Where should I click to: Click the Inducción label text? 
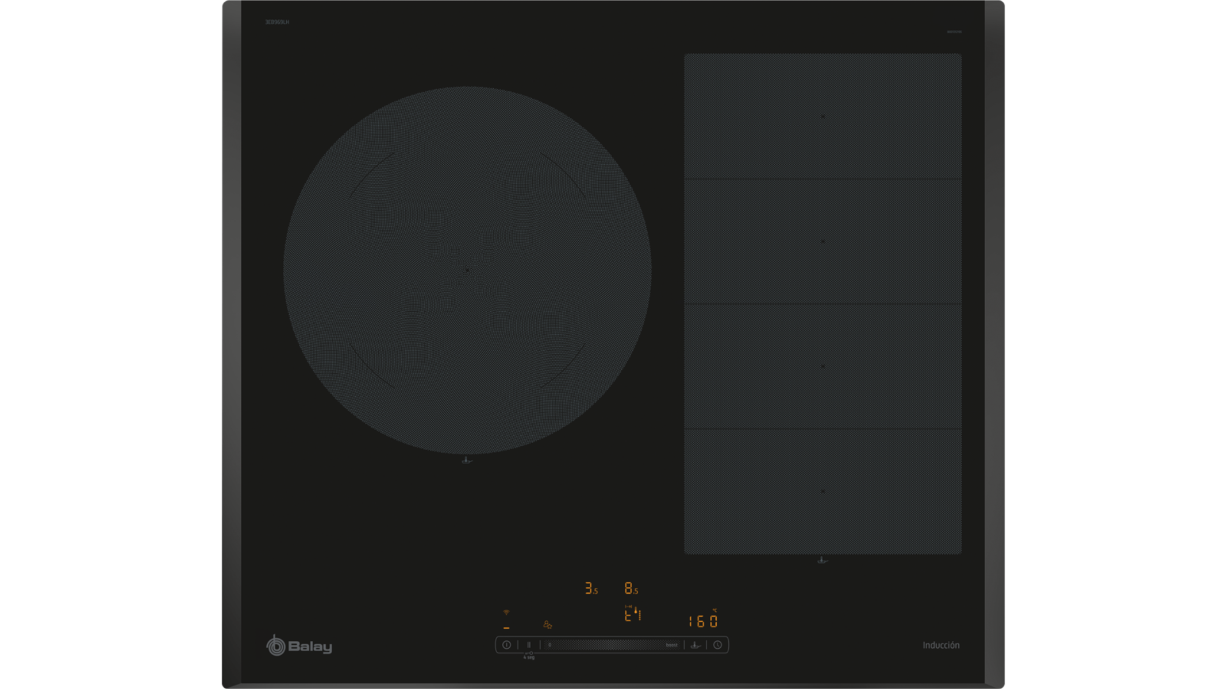coord(940,645)
